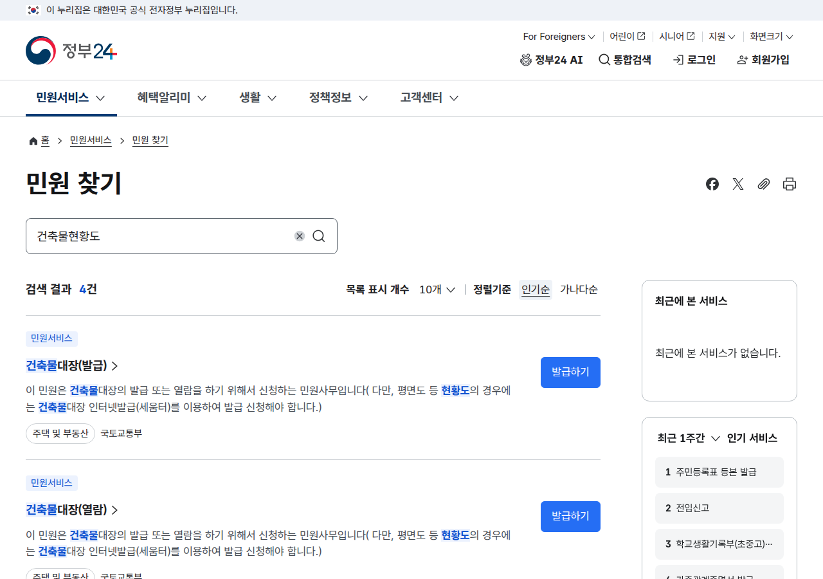Open 건축물대장(열람) result title

pos(72,510)
